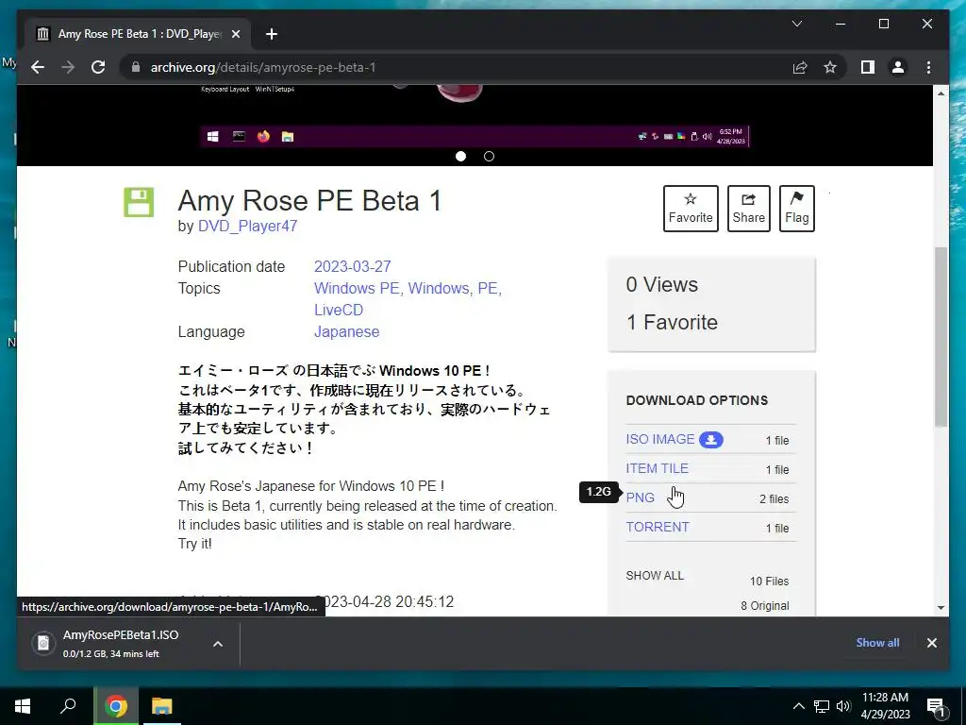This screenshot has width=966, height=725.
Task: Open the Japanese language link
Action: [x=347, y=331]
